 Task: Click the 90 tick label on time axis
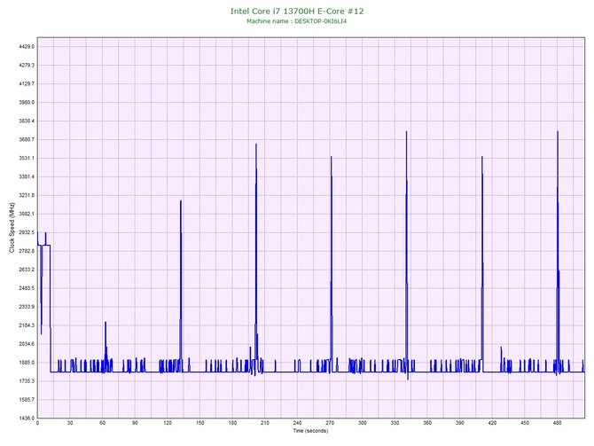(x=135, y=423)
